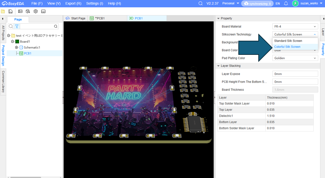Click the 3D model export toolbar icon
This screenshot has height=178, width=325.
(x=28, y=11)
